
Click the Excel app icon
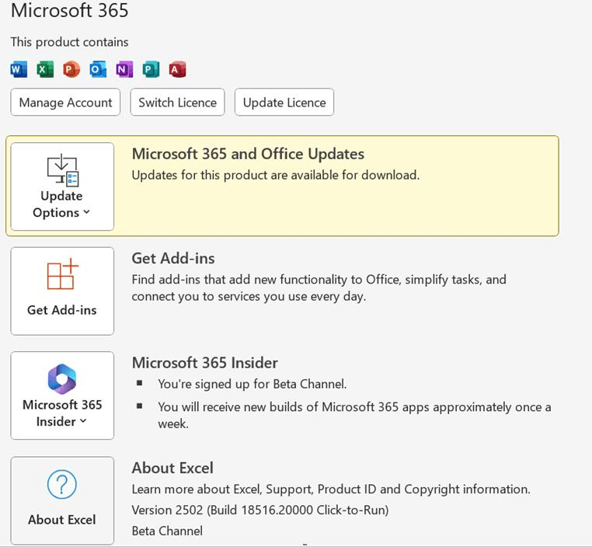(45, 69)
